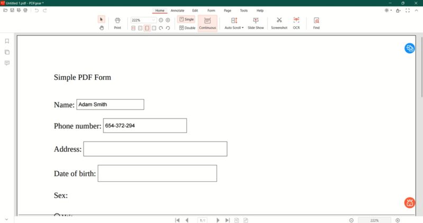
Task: Click the blue translate floating button
Action: tap(409, 48)
